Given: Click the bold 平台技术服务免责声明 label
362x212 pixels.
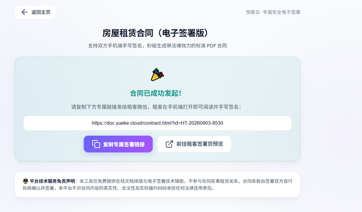Looking at the screenshot, I should coord(52,181).
